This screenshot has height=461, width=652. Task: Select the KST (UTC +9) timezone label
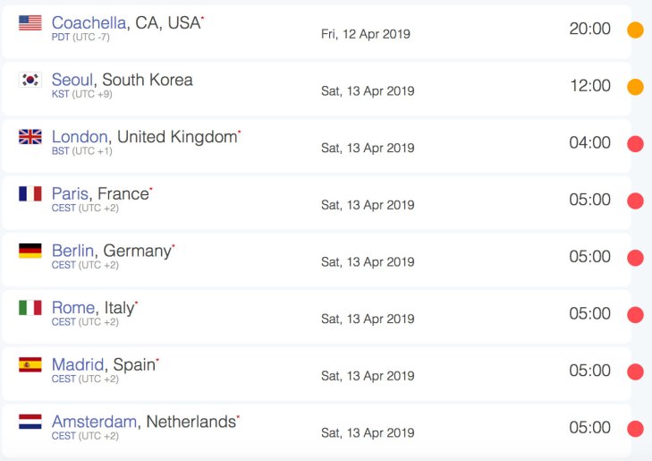tap(82, 94)
